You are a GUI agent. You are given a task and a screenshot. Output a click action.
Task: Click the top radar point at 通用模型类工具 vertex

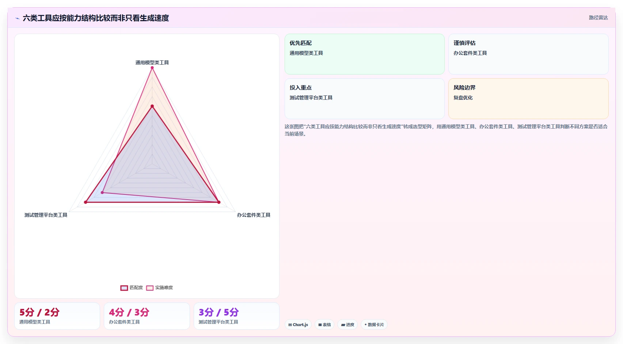[x=152, y=68]
